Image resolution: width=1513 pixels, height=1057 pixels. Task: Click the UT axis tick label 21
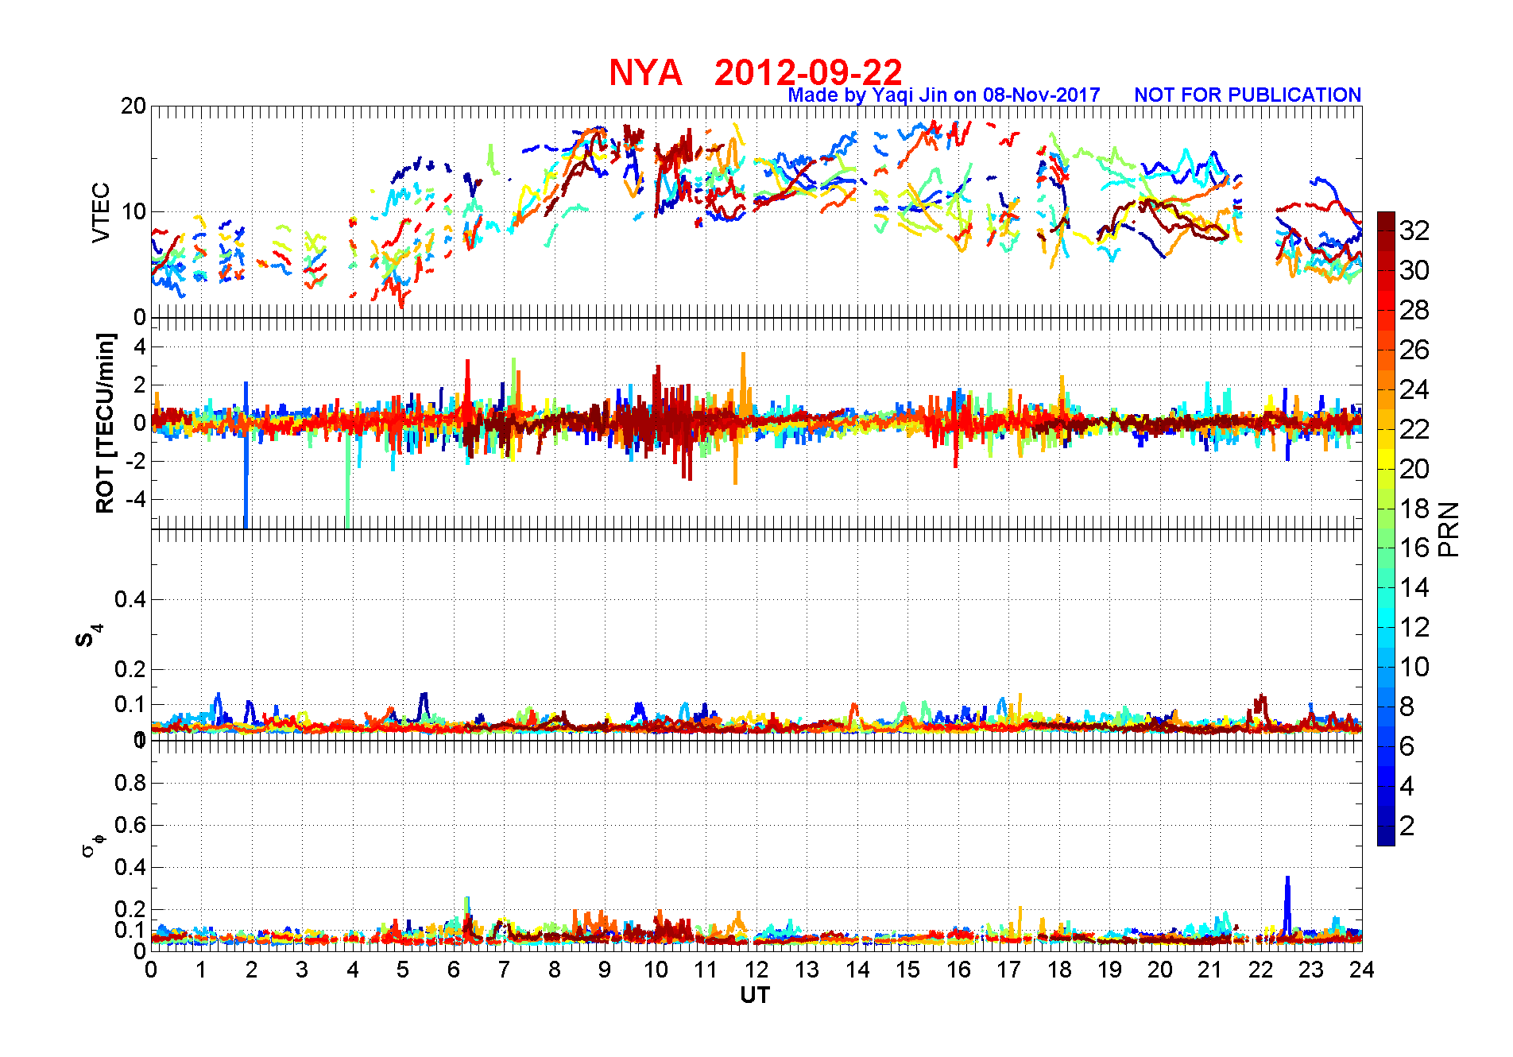tap(1210, 970)
